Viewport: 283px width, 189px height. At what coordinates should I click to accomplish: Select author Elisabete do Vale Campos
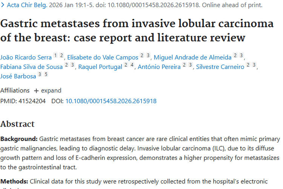(103, 57)
